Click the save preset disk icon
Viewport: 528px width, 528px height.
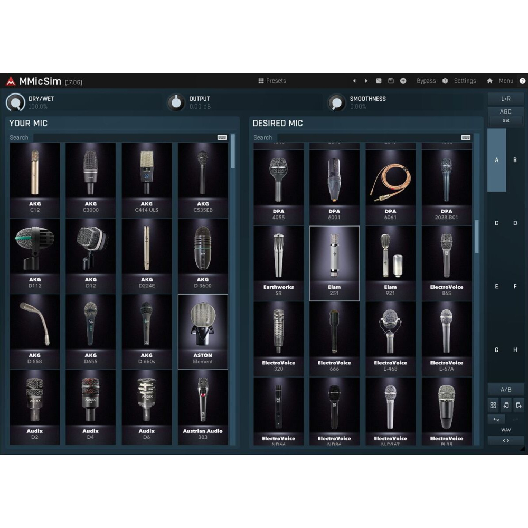(x=391, y=81)
